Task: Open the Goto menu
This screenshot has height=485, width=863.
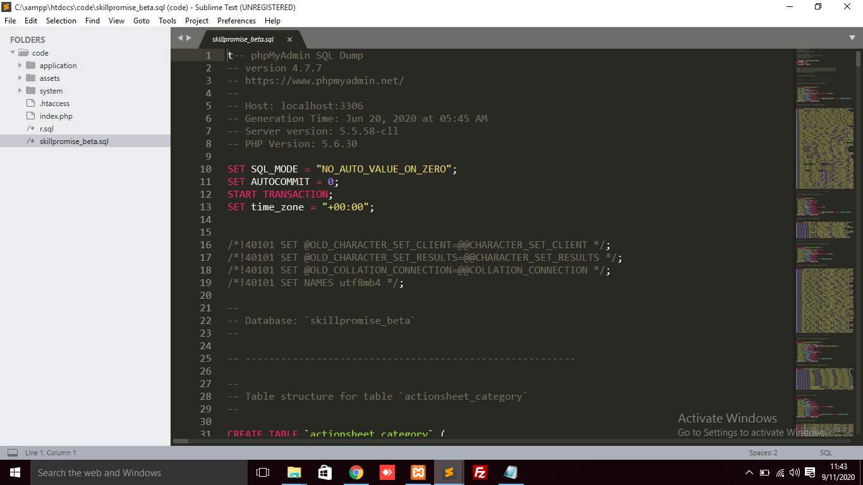Action: click(x=142, y=21)
